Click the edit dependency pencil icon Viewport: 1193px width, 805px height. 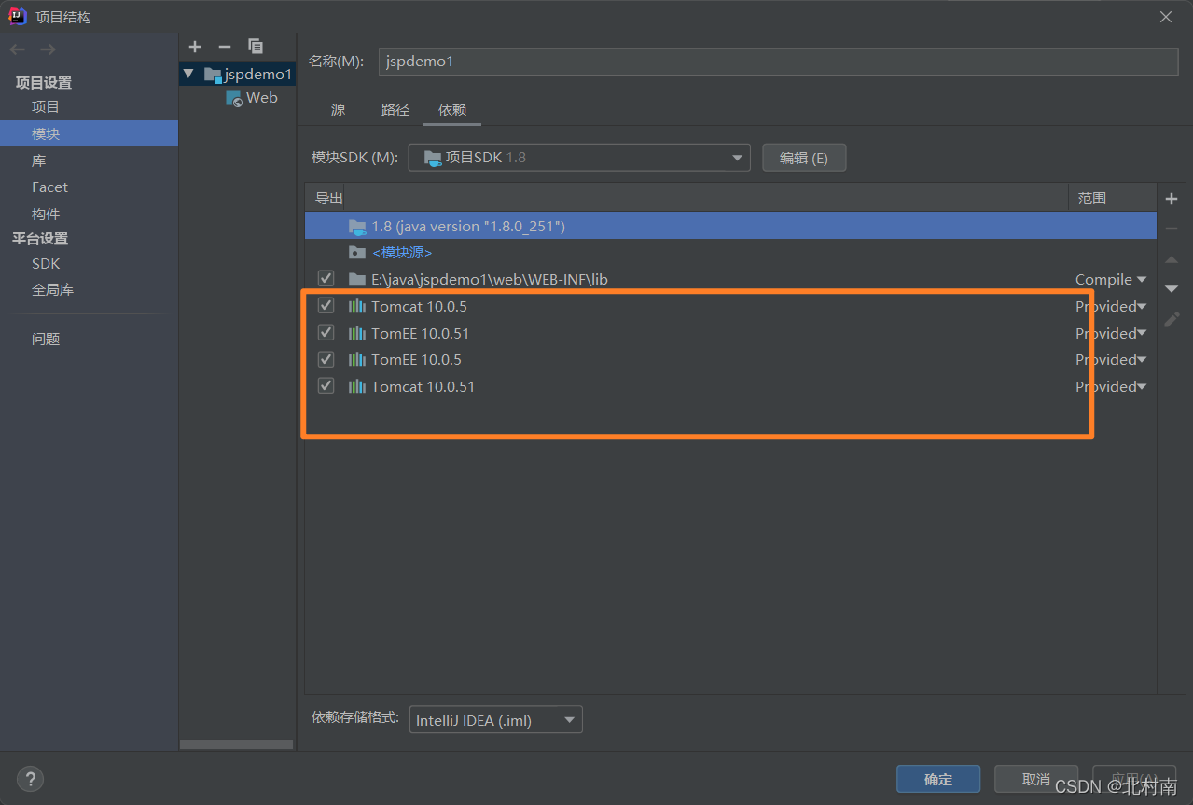click(1171, 320)
